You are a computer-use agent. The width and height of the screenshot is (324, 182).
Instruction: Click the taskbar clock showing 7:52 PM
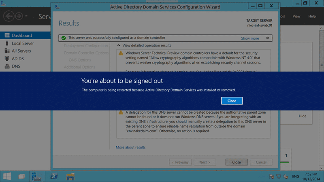click(311, 176)
